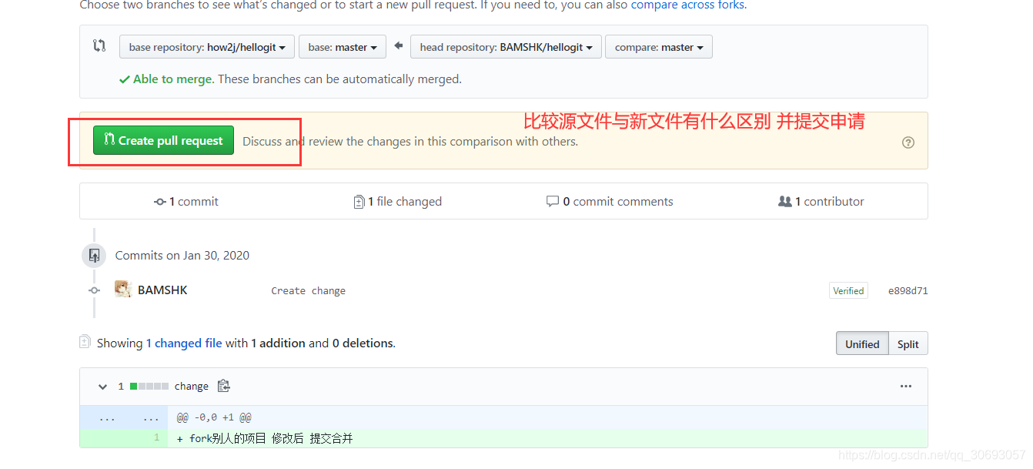Select the 1 commit tab
The width and height of the screenshot is (1033, 469).
coord(186,202)
